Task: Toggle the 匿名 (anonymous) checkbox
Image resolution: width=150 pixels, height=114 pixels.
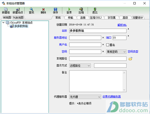Action: [107, 45]
